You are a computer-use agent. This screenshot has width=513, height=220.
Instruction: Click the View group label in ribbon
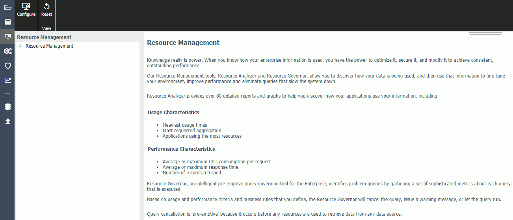pos(46,28)
